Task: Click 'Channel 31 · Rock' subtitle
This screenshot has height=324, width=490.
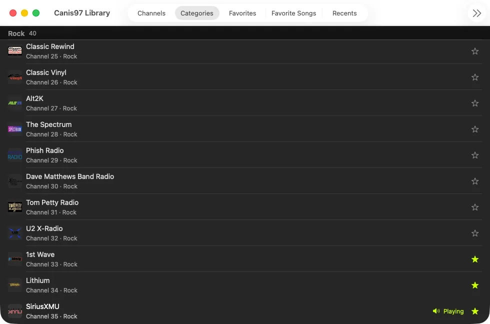Action: [51, 212]
